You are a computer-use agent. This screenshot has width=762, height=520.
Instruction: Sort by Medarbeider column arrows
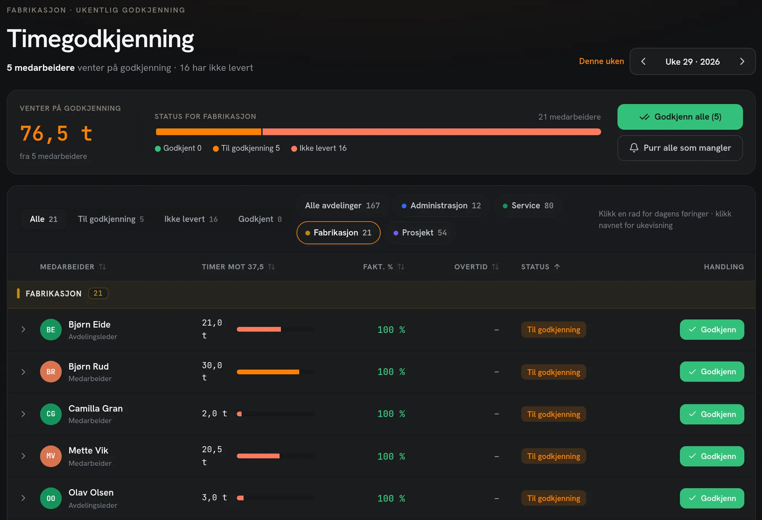coord(102,267)
